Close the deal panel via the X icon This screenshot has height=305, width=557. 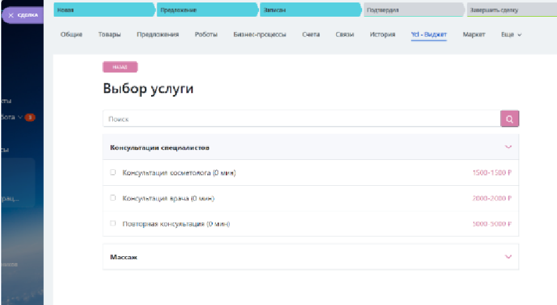[x=11, y=15]
